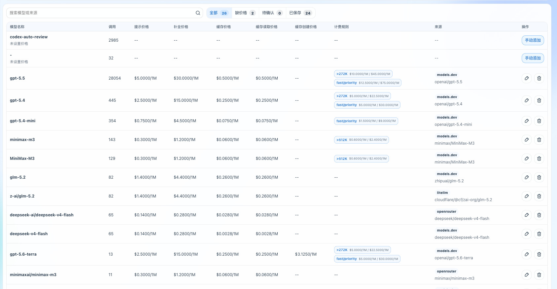Click the 未设置价格 label under codex-auto-review
557x289 pixels.
[19, 44]
